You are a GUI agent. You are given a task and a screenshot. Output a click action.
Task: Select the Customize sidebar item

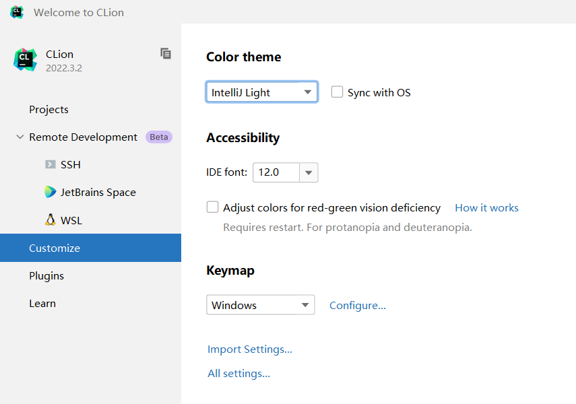[55, 248]
